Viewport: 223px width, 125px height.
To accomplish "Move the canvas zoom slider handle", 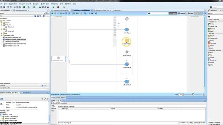I will [x=193, y=94].
